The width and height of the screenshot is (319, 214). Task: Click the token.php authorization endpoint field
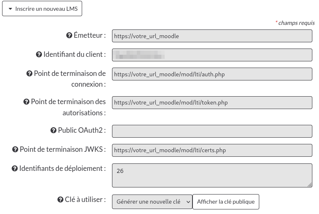click(212, 102)
